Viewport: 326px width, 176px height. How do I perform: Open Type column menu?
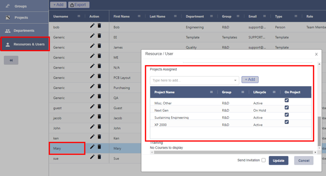point(296,16)
